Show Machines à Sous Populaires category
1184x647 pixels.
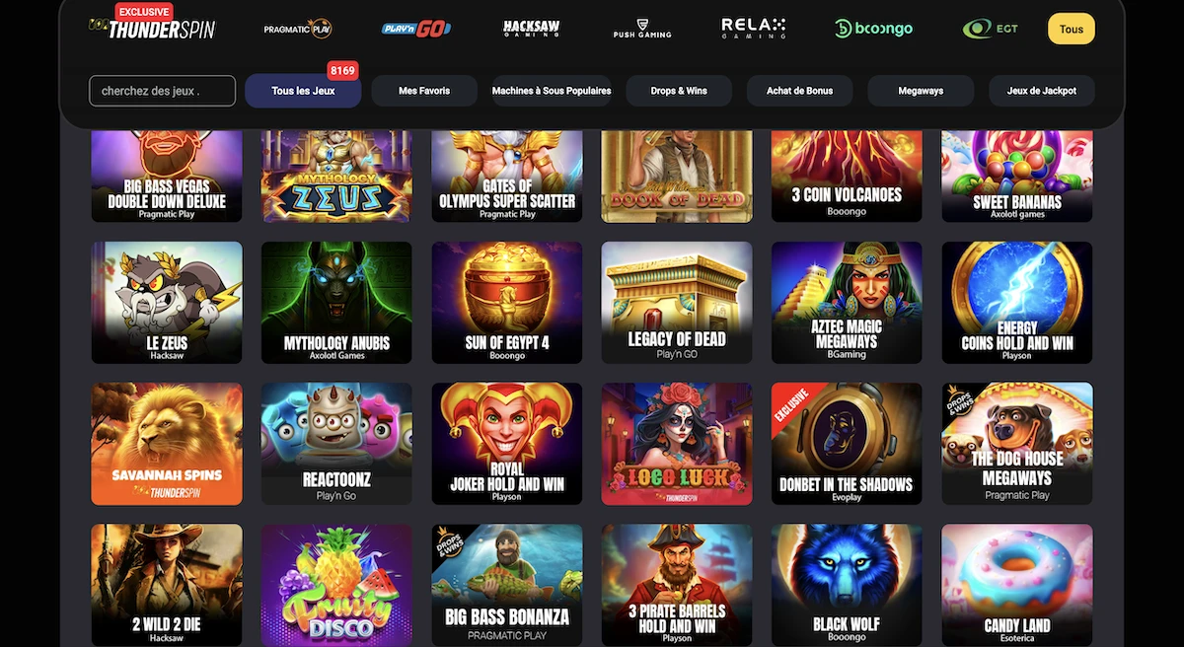pyautogui.click(x=552, y=91)
